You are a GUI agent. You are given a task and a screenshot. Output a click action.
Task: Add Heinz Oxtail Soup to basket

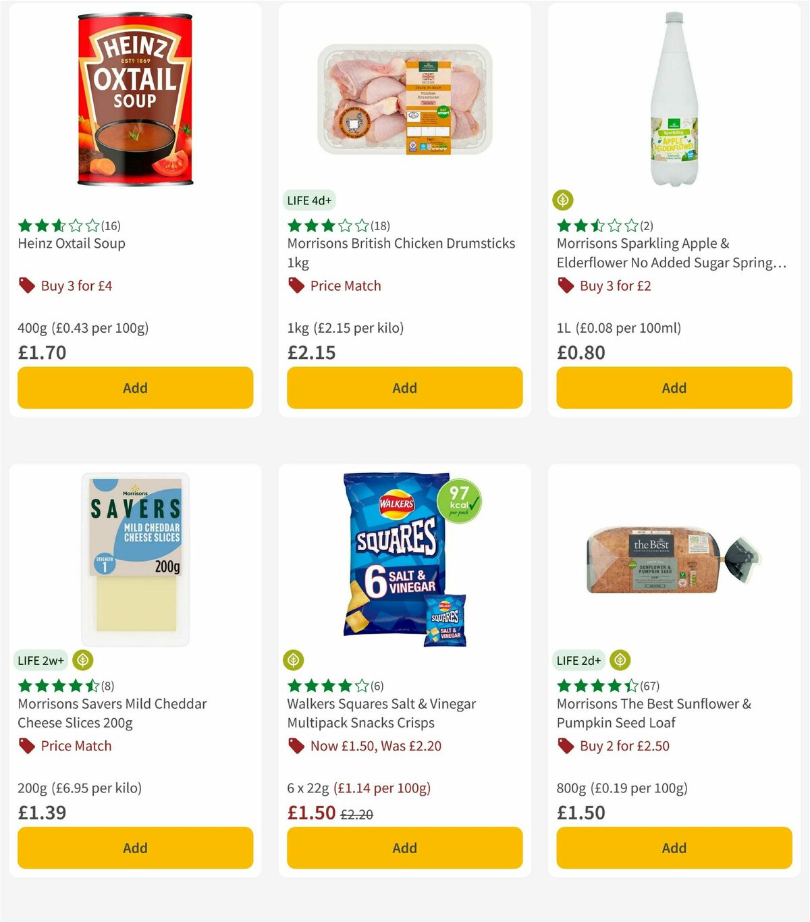click(x=135, y=388)
